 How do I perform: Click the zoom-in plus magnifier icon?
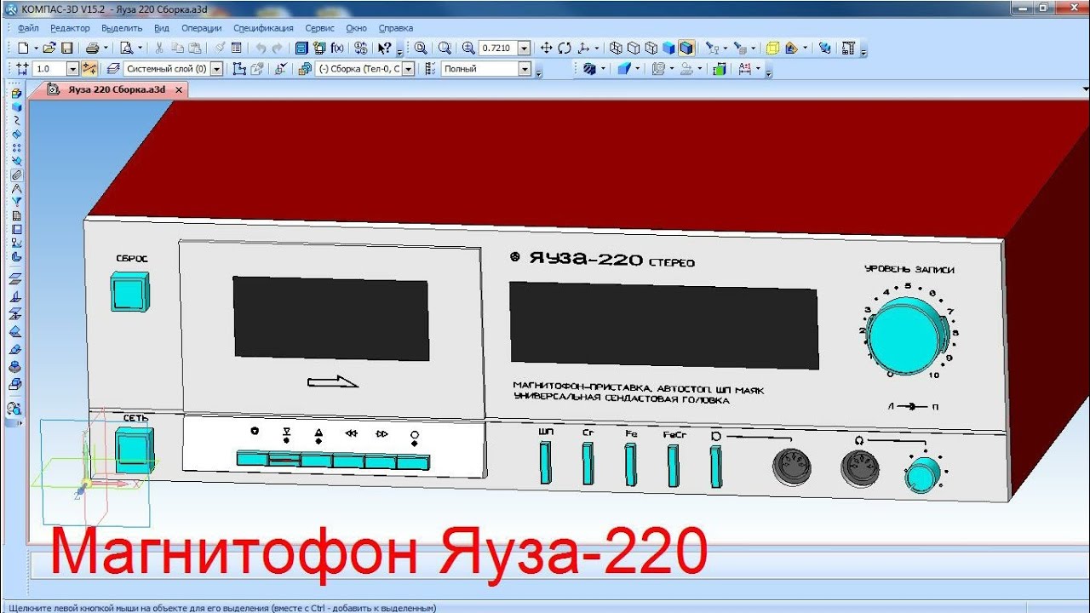[x=468, y=49]
